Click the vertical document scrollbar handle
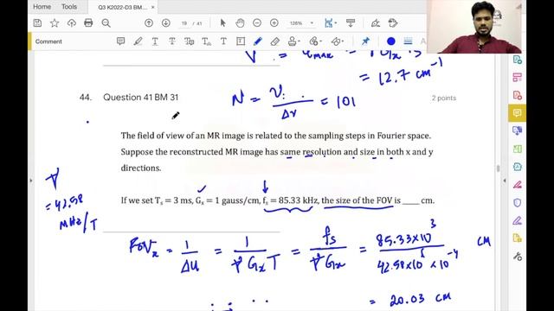 [x=499, y=168]
